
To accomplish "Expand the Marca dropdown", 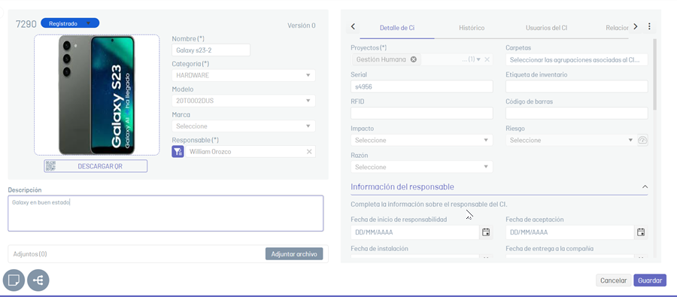I will [x=244, y=126].
